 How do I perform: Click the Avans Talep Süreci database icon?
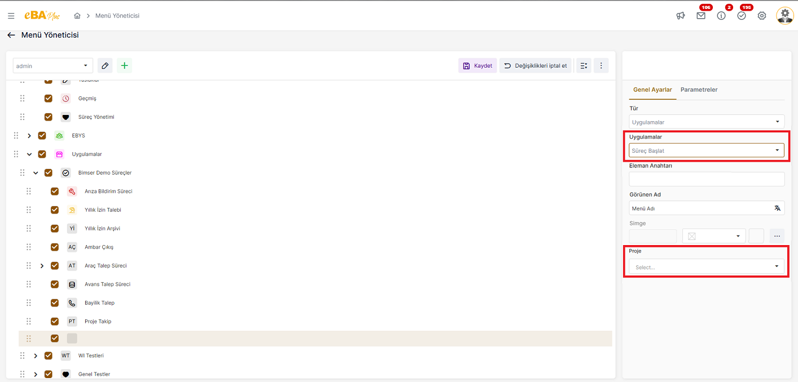tap(72, 285)
